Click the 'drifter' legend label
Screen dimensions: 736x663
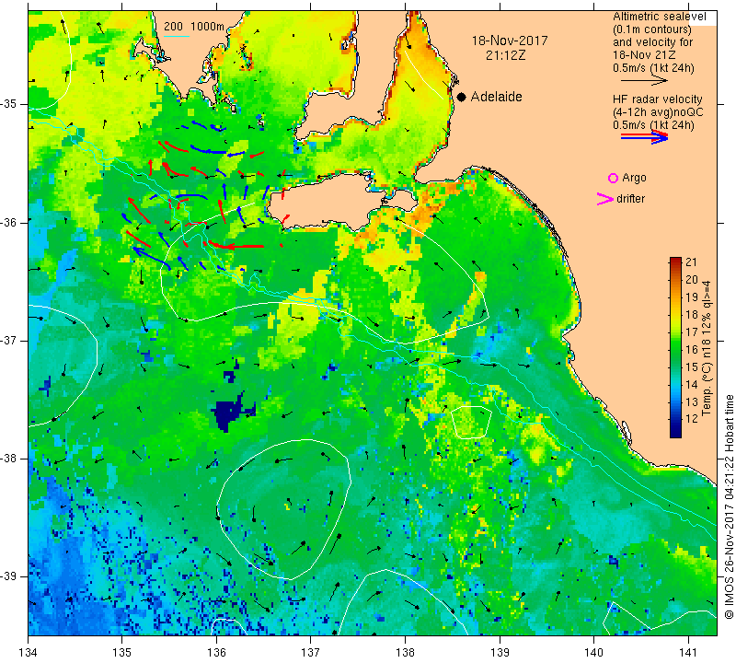click(630, 199)
